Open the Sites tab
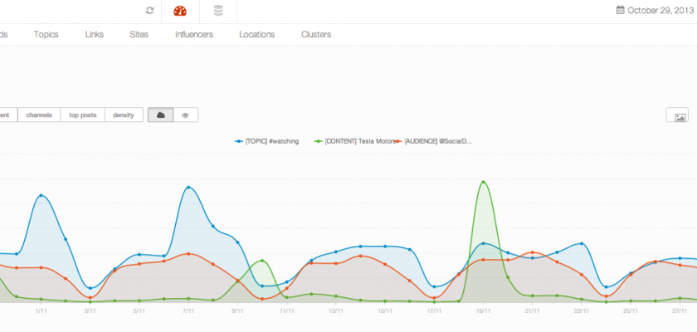Image resolution: width=697 pixels, height=332 pixels. point(139,35)
